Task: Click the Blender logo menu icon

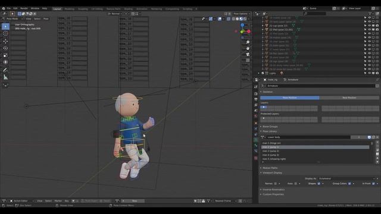Action: (4, 8)
